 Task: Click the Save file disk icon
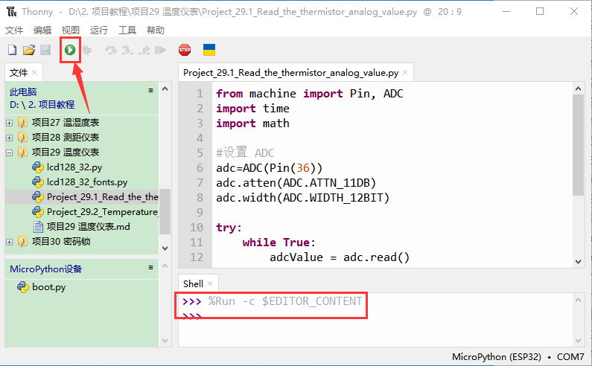(45, 50)
